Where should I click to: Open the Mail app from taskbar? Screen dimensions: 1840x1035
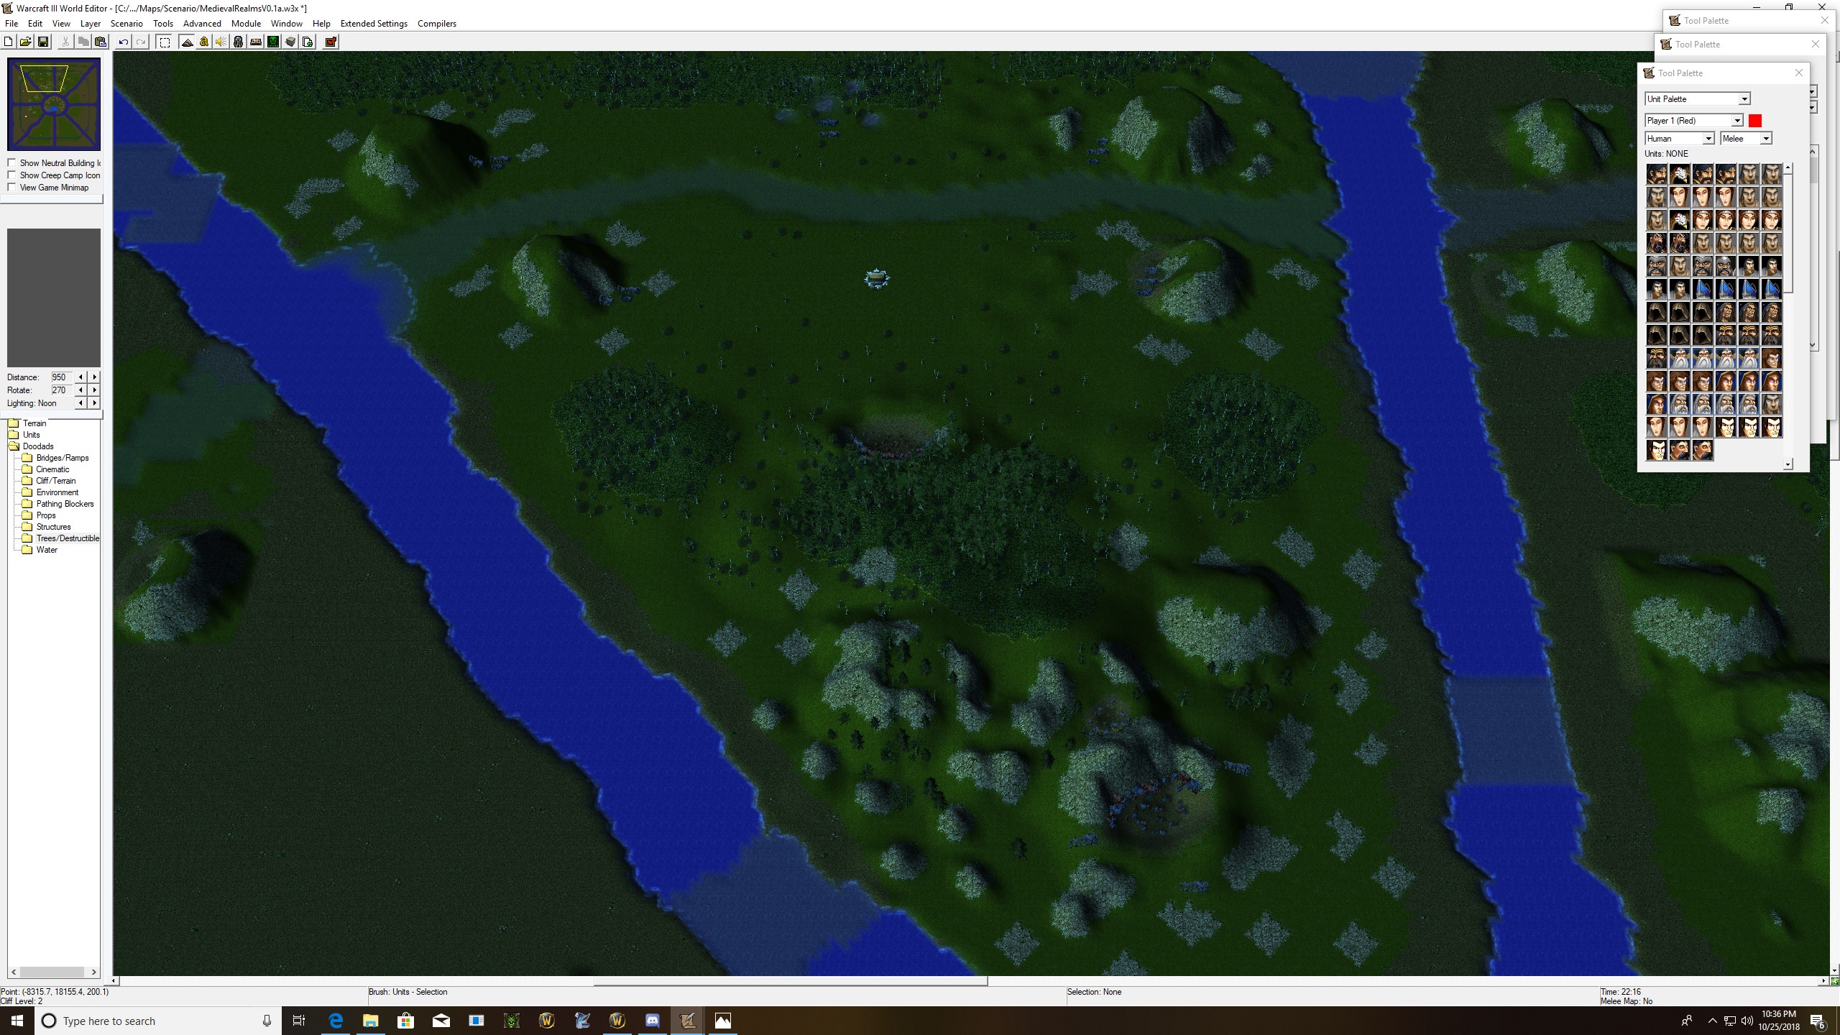pos(441,1021)
